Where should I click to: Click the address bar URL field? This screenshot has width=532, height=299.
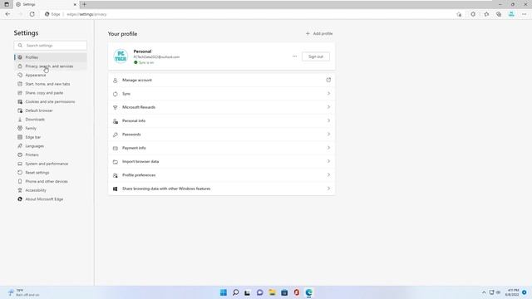[248, 14]
